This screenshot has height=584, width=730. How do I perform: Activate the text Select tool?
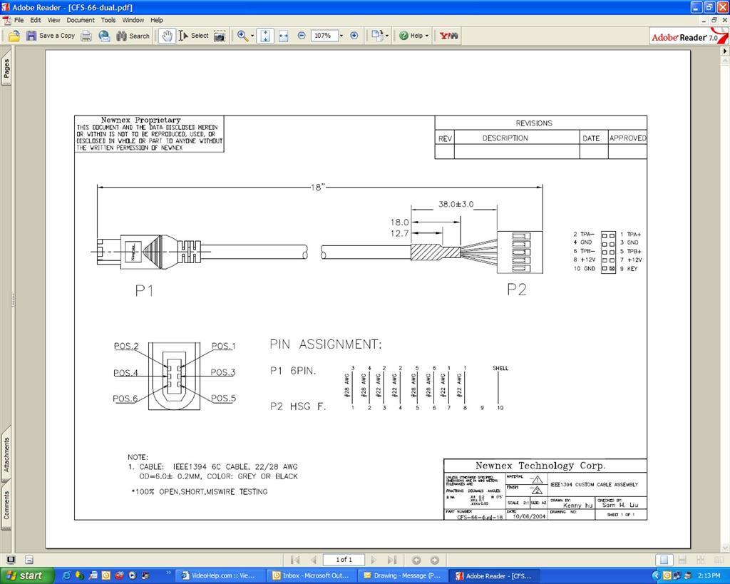click(x=193, y=36)
